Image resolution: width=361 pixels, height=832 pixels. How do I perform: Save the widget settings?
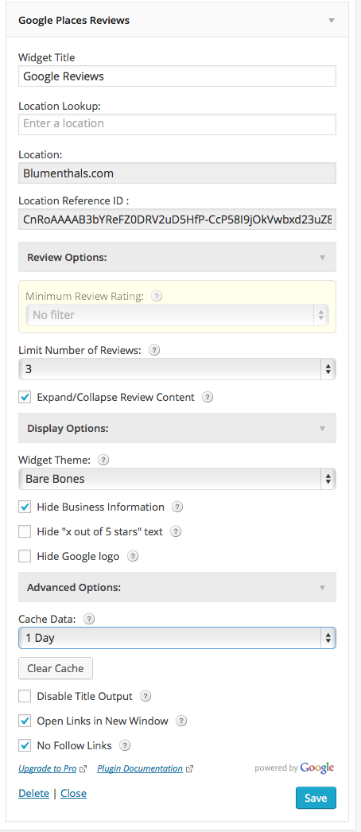[316, 798]
